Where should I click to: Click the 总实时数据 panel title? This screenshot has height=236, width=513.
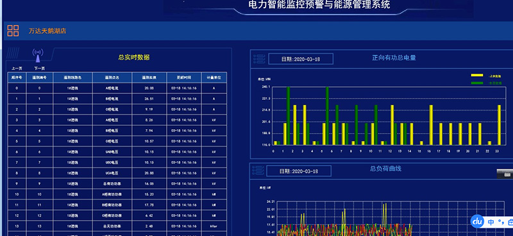[134, 58]
